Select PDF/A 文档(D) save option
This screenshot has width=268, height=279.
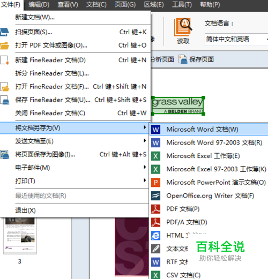pos(209,222)
